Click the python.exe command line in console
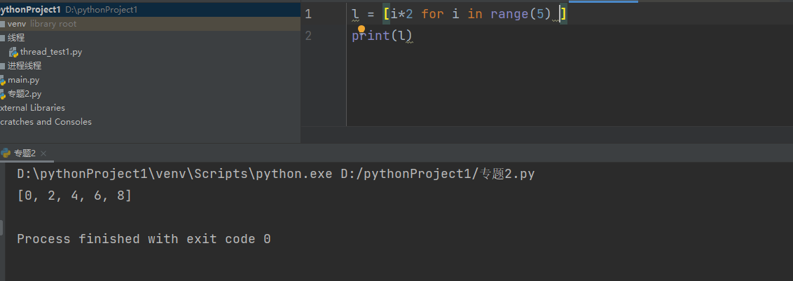Screen dimensions: 793x281 coord(275,174)
